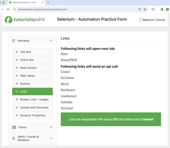Bookmark this page with the star icon
Screen dimensions: 170x148
(x=145, y=9)
